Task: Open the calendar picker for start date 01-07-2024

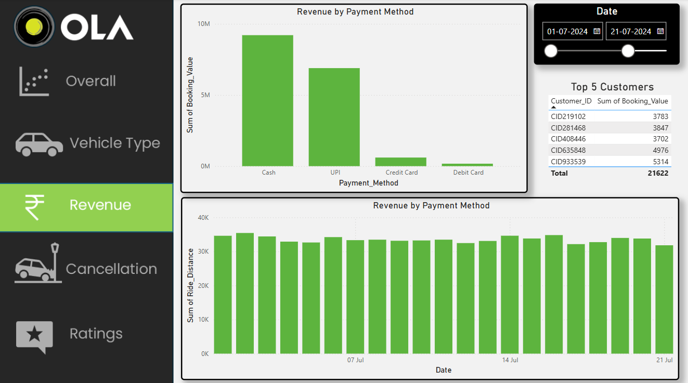Action: tap(597, 31)
